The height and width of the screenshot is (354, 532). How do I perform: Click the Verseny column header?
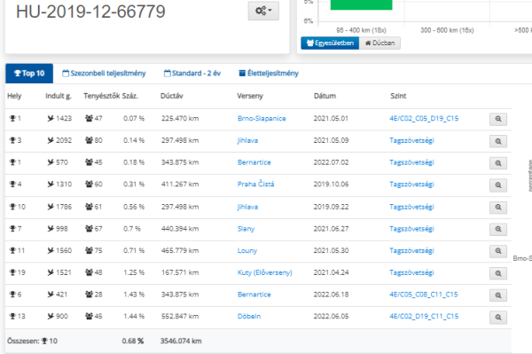[250, 96]
